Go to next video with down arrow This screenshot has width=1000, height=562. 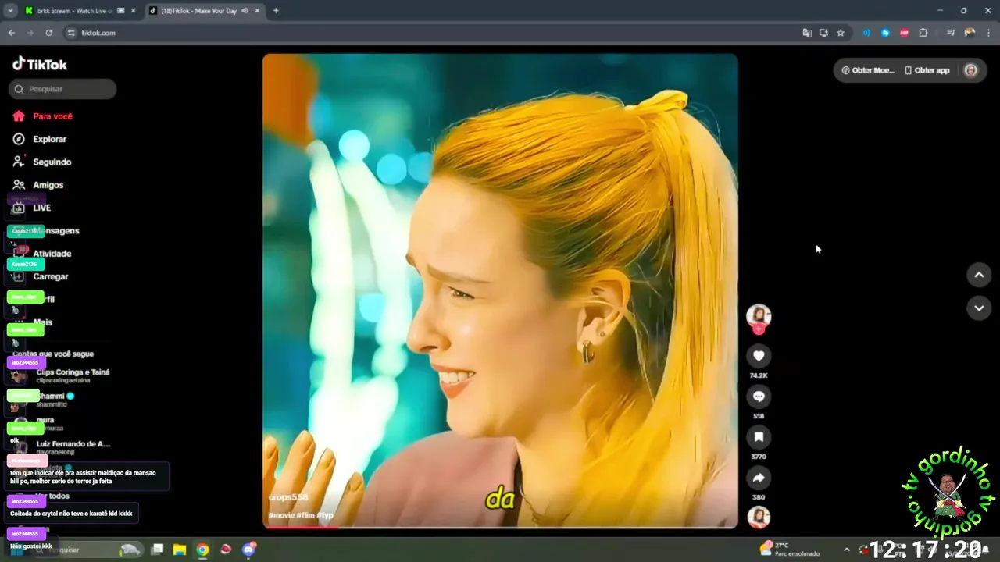pos(979,308)
